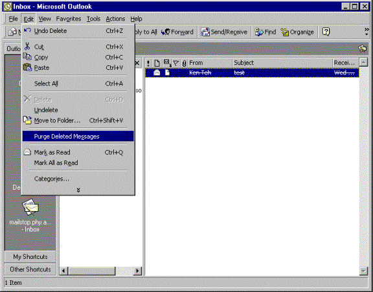Sort by Flag Status column icon
This screenshot has height=292, width=373.
tap(176, 63)
